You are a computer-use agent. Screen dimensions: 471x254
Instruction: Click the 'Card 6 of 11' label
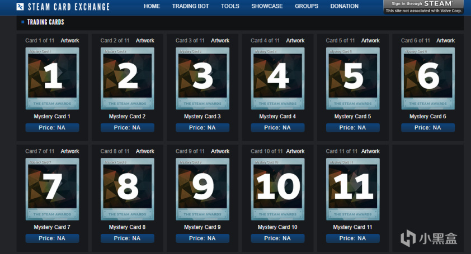(x=416, y=41)
